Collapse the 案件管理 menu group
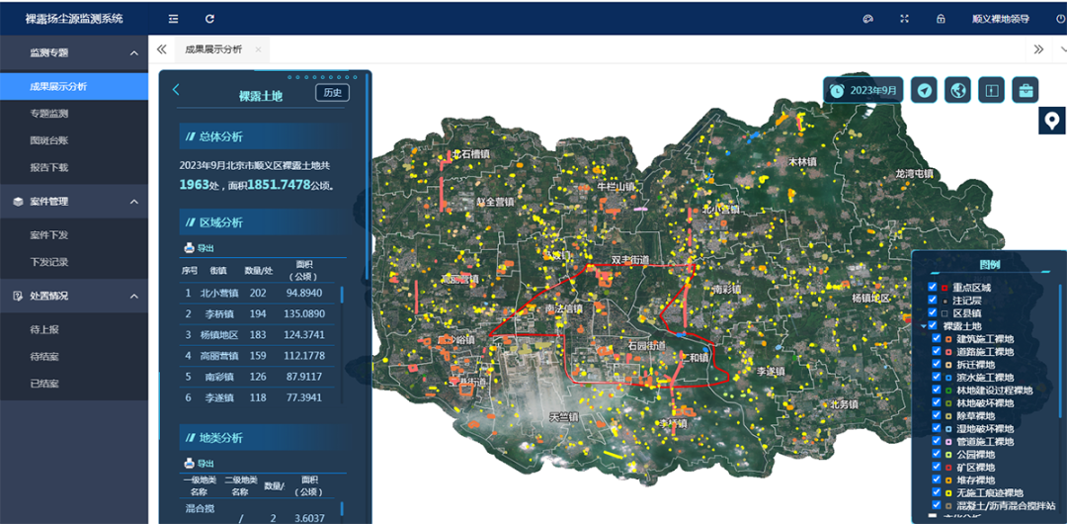The image size is (1067, 524). click(134, 202)
